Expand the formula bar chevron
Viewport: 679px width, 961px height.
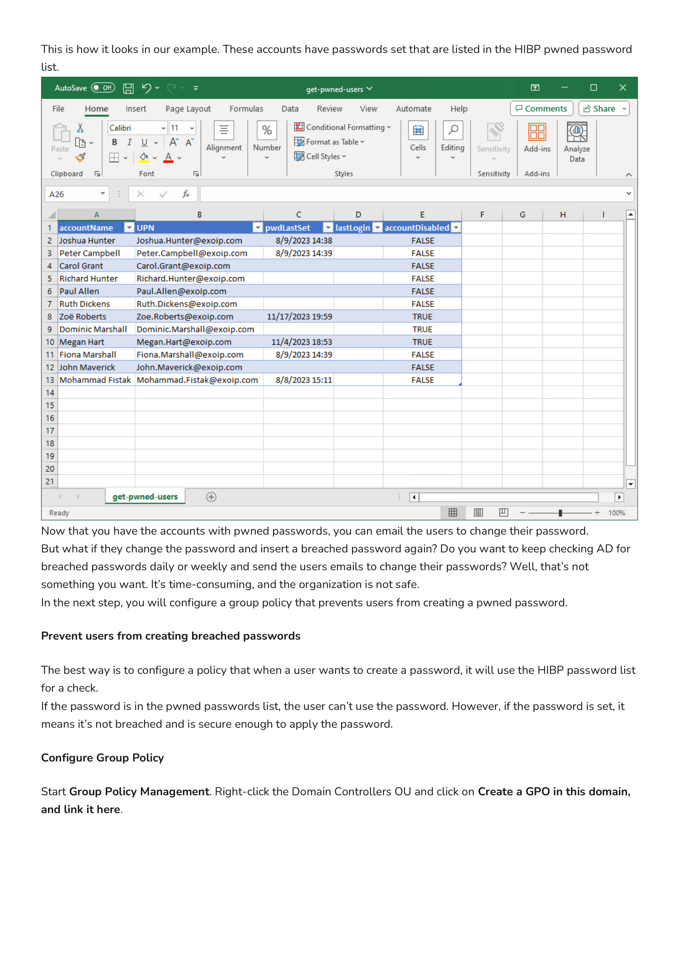629,194
